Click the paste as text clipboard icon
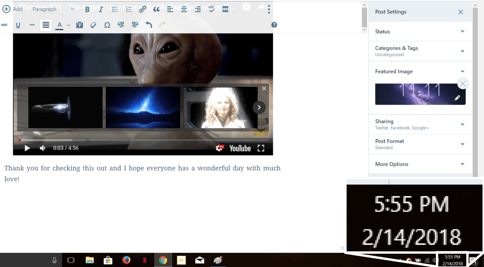Image resolution: width=484 pixels, height=267 pixels. [79, 25]
